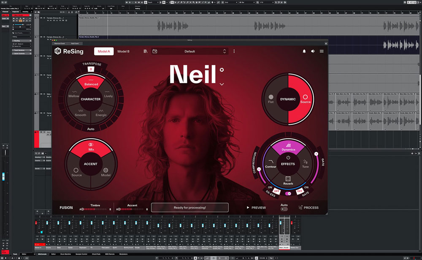Click the PREVIEW playback button
The width and height of the screenshot is (422, 260).
(x=256, y=208)
